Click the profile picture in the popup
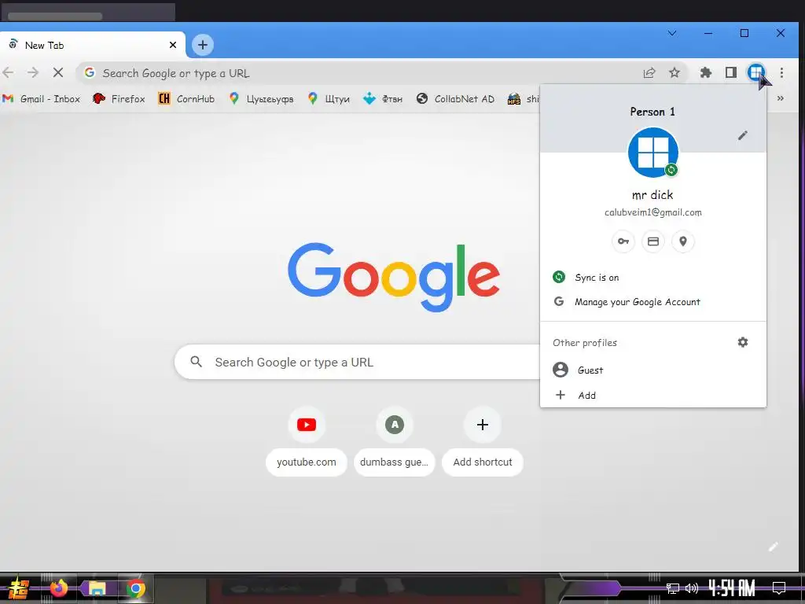 (653, 153)
